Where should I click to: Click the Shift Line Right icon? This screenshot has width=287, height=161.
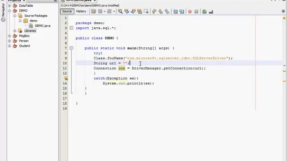(x=182, y=12)
